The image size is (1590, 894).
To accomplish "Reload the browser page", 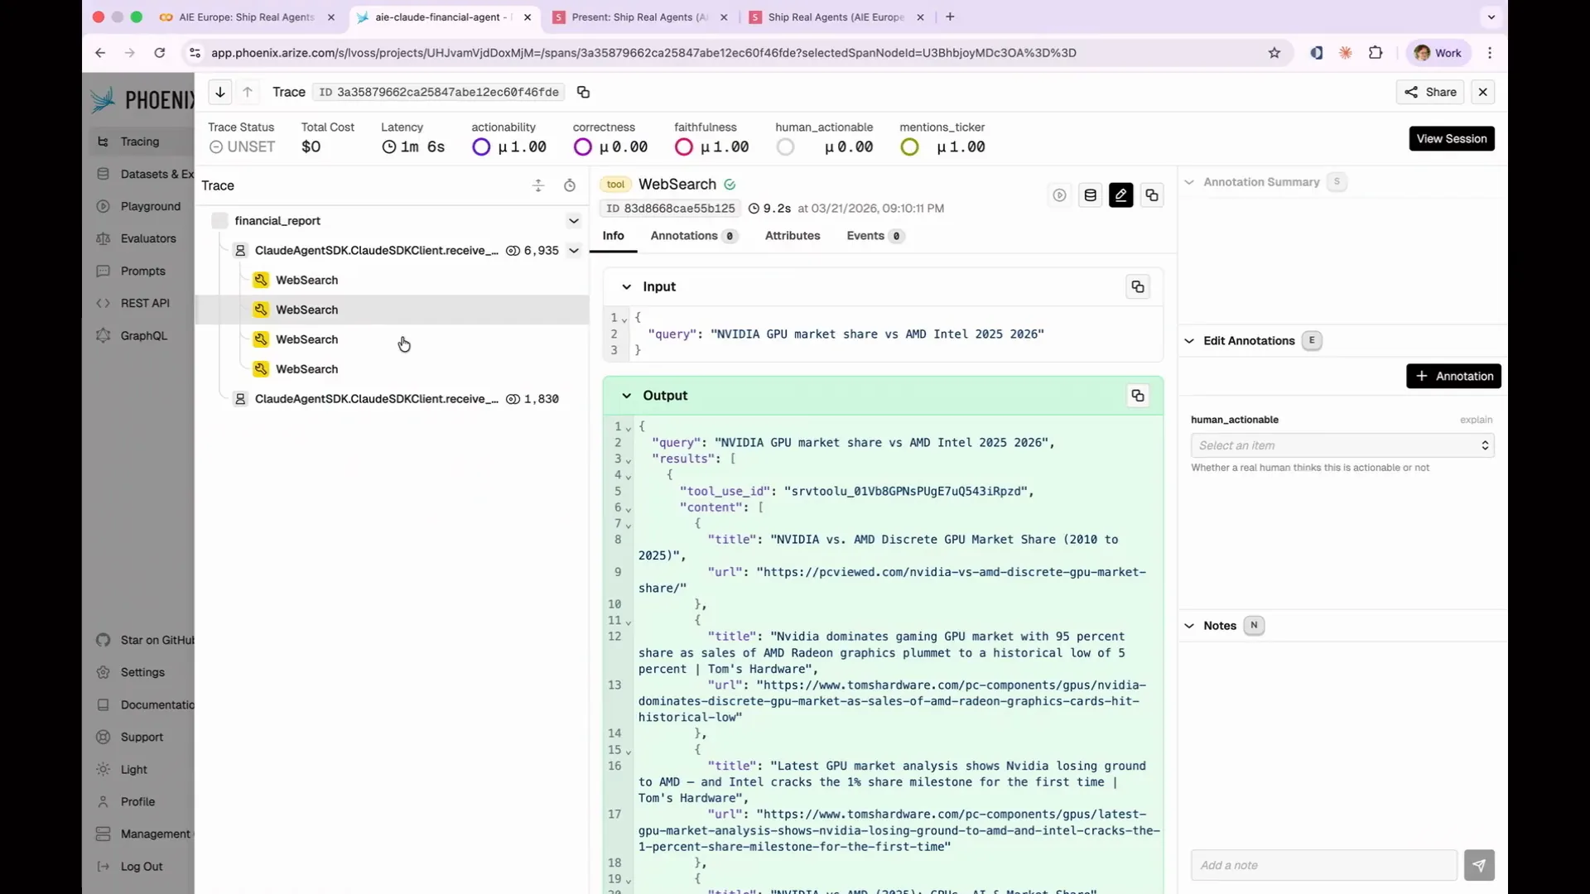I will coord(159,53).
